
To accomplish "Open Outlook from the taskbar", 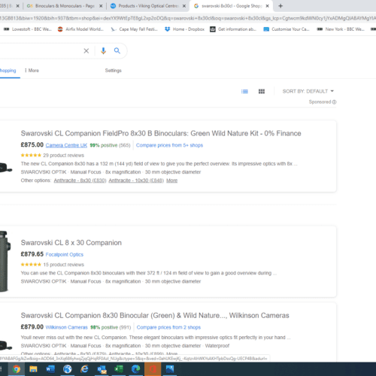I will point(102,369).
